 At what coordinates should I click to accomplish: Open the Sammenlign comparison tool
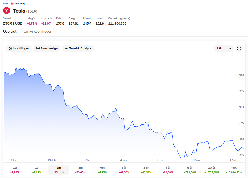pyautogui.click(x=47, y=48)
